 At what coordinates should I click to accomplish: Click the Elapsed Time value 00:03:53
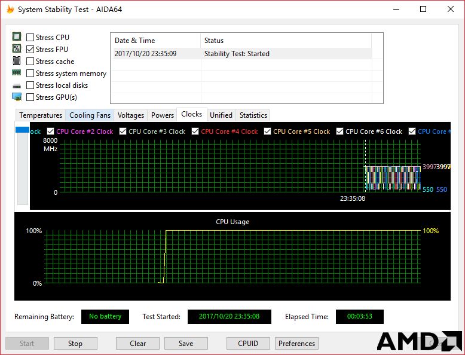359,316
